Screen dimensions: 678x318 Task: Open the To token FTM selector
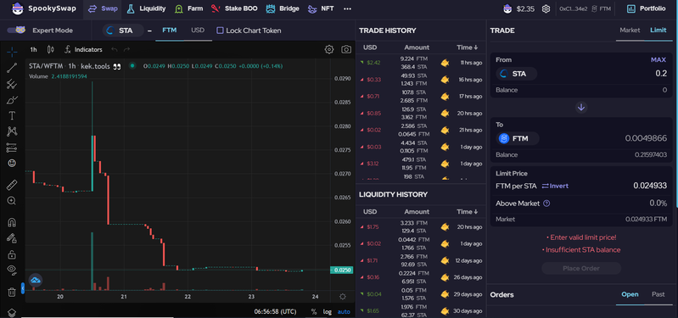tap(518, 139)
